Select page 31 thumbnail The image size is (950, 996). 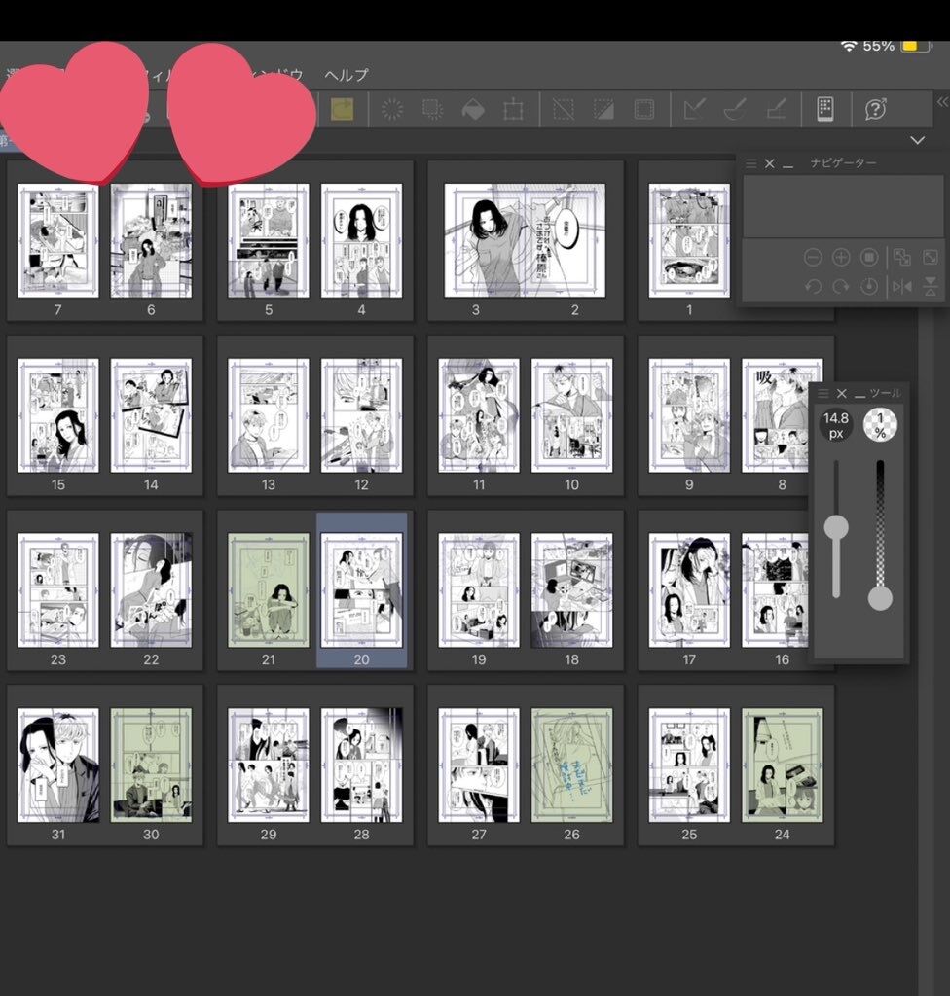[x=57, y=765]
